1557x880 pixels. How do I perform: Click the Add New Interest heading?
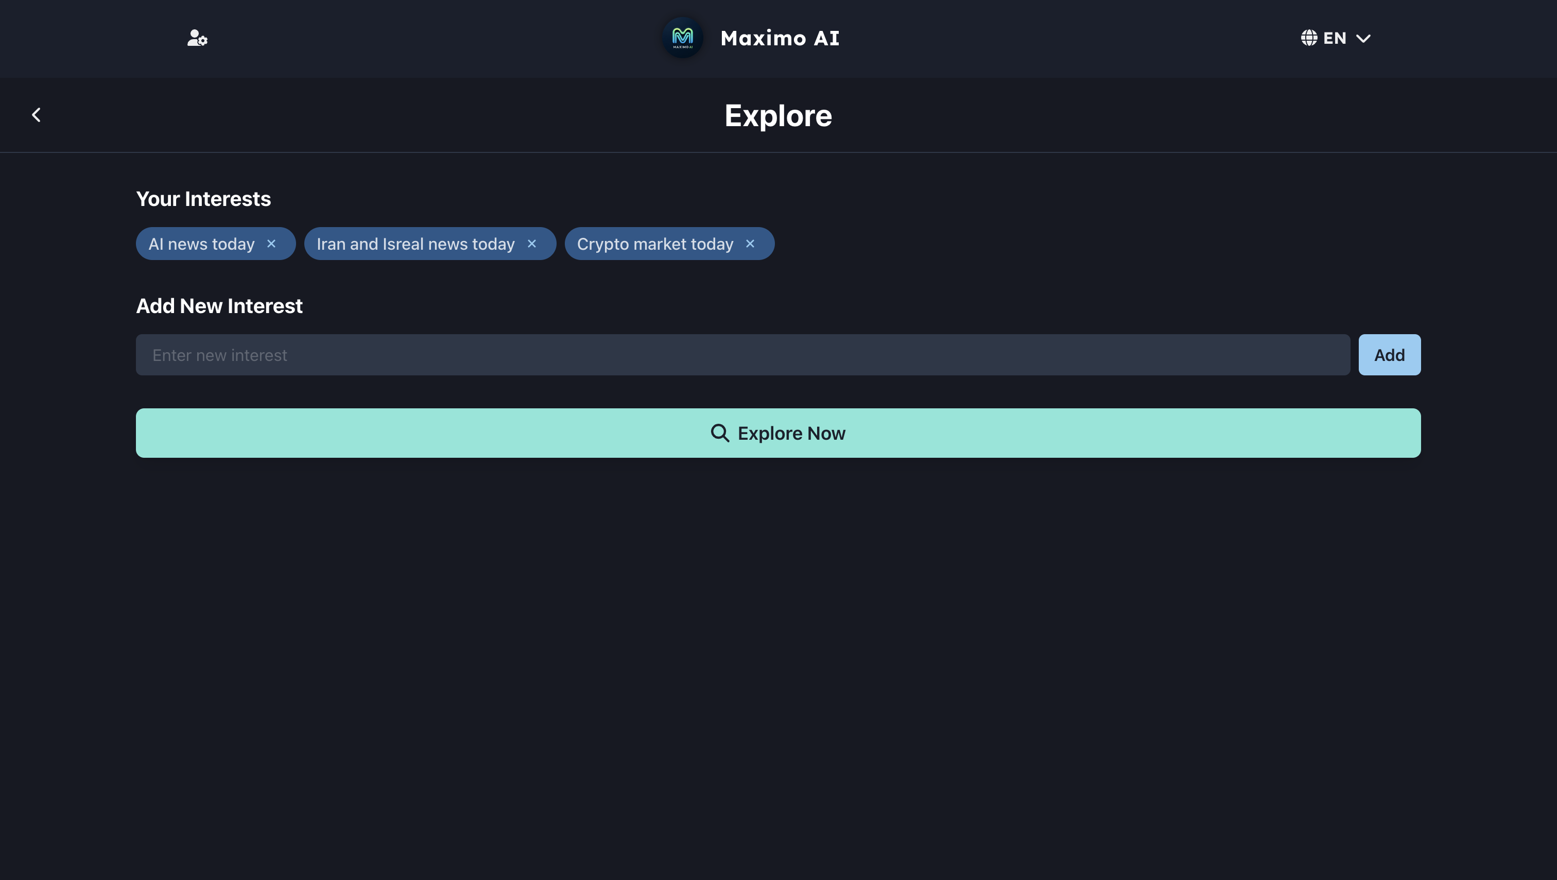tap(219, 306)
